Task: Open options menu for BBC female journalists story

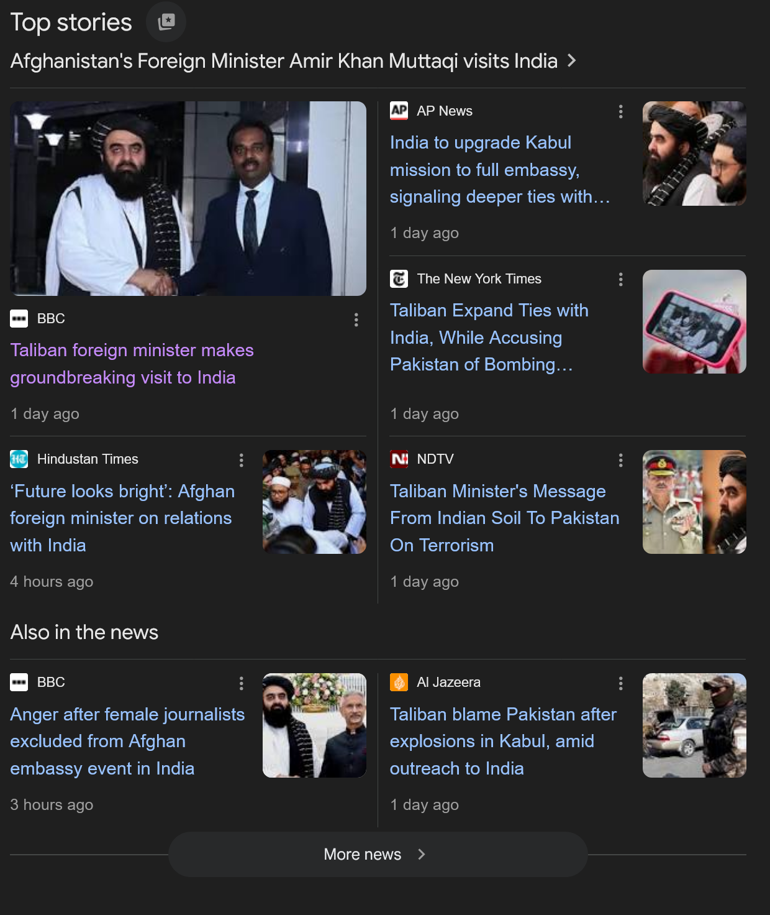Action: coord(241,684)
